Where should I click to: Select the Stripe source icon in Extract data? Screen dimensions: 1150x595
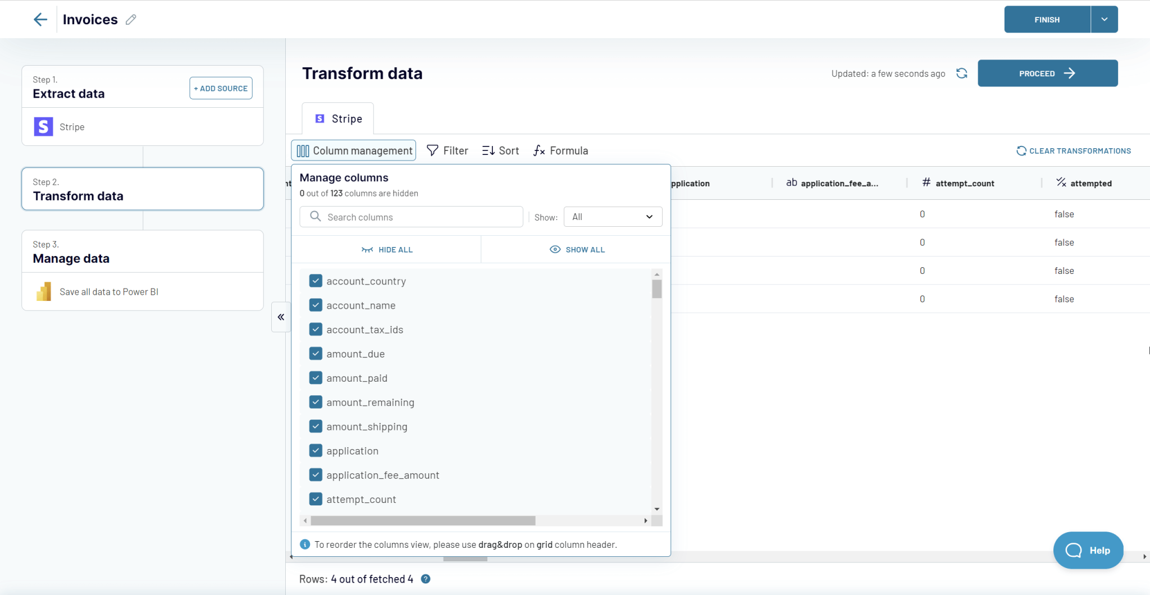click(43, 126)
